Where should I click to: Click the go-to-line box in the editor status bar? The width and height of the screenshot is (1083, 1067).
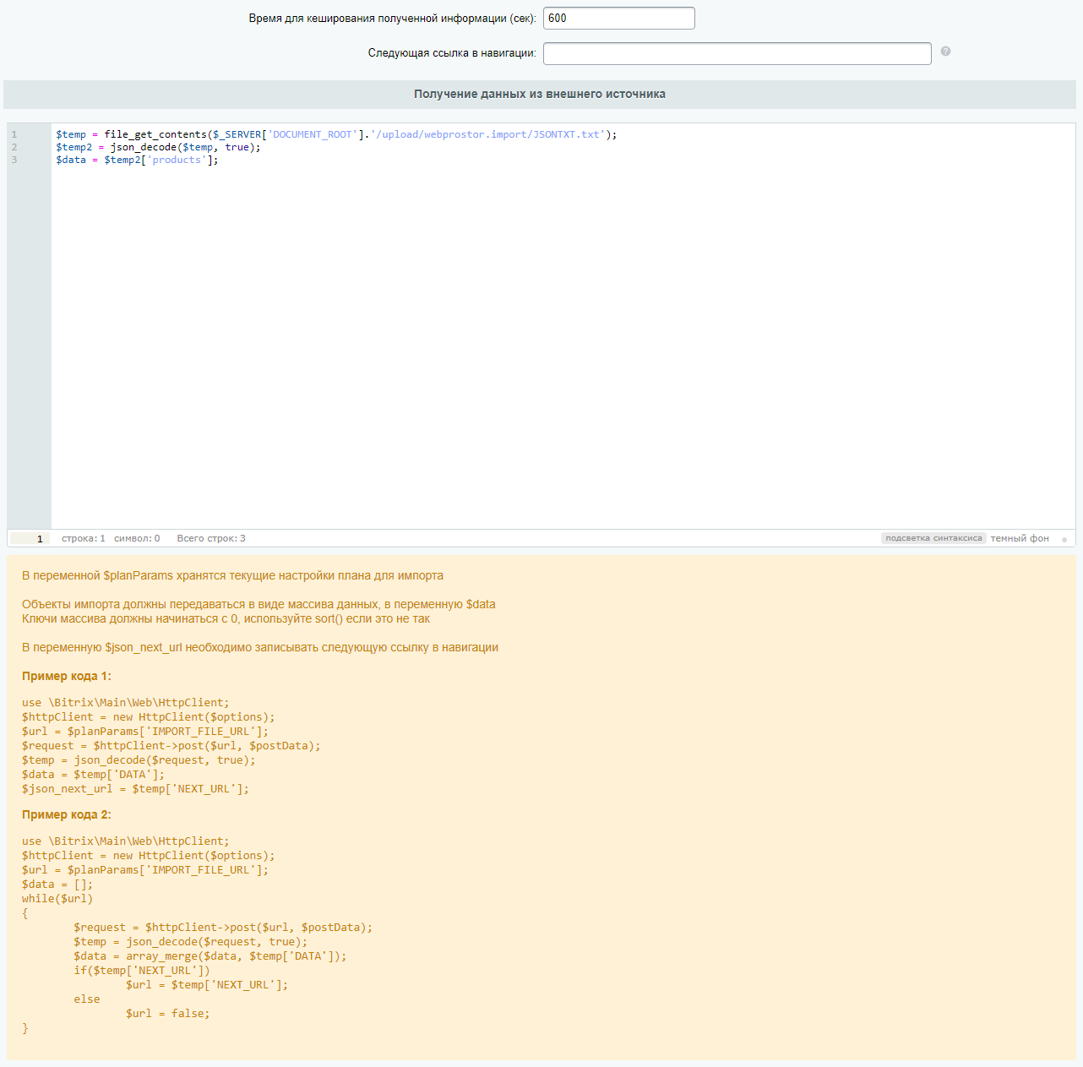point(30,538)
